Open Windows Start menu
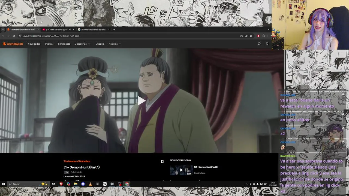 tap(4, 184)
